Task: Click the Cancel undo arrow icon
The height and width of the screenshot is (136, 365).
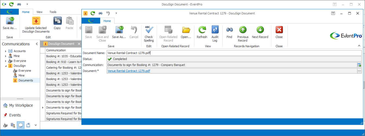Action: pos(134,30)
